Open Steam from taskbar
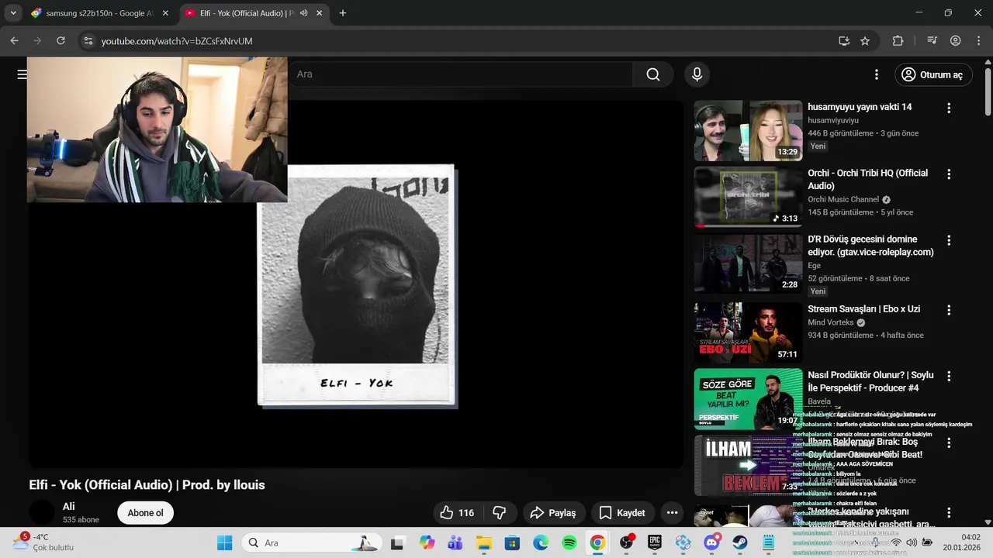993x558 pixels. [740, 542]
